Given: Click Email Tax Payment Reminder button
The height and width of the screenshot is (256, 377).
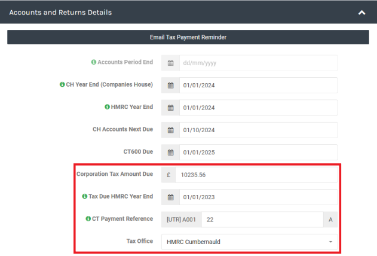Looking at the screenshot, I should 188,37.
